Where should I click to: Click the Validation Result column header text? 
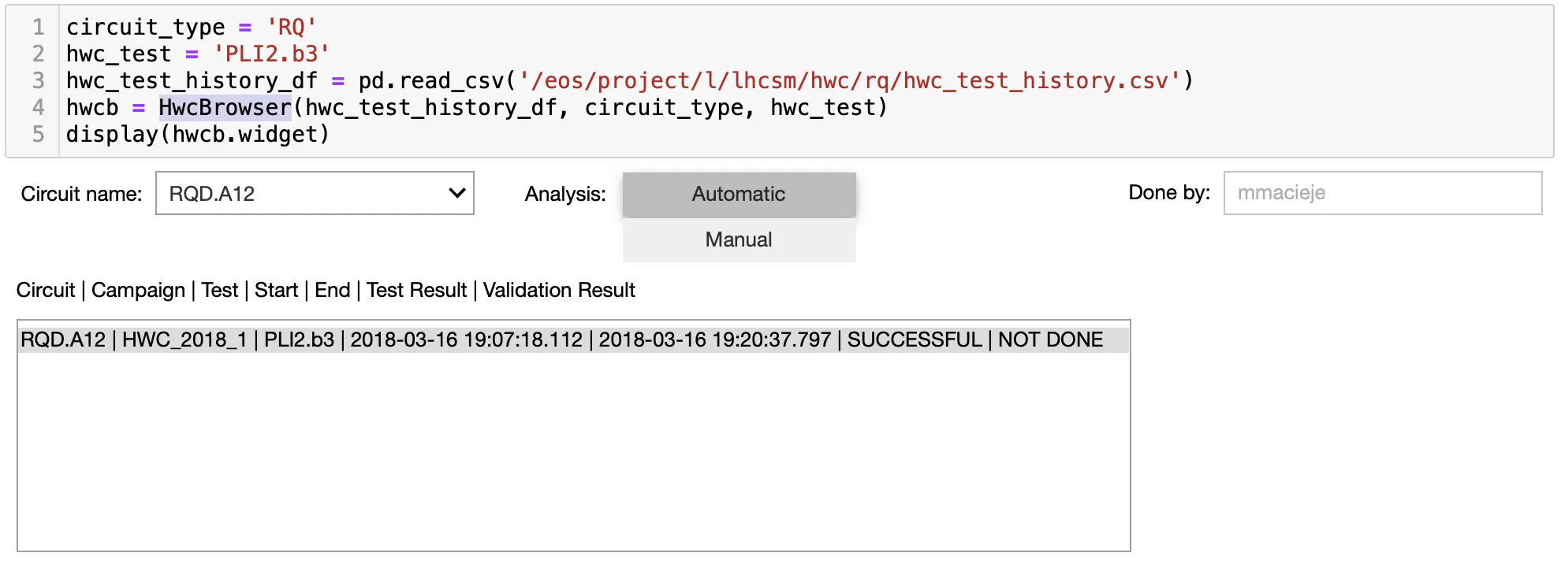[559, 290]
